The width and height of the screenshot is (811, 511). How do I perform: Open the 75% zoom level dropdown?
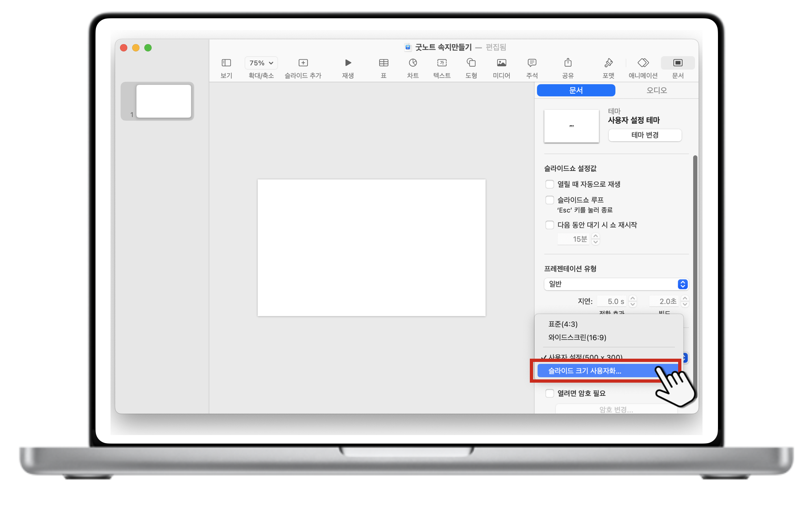(x=261, y=63)
